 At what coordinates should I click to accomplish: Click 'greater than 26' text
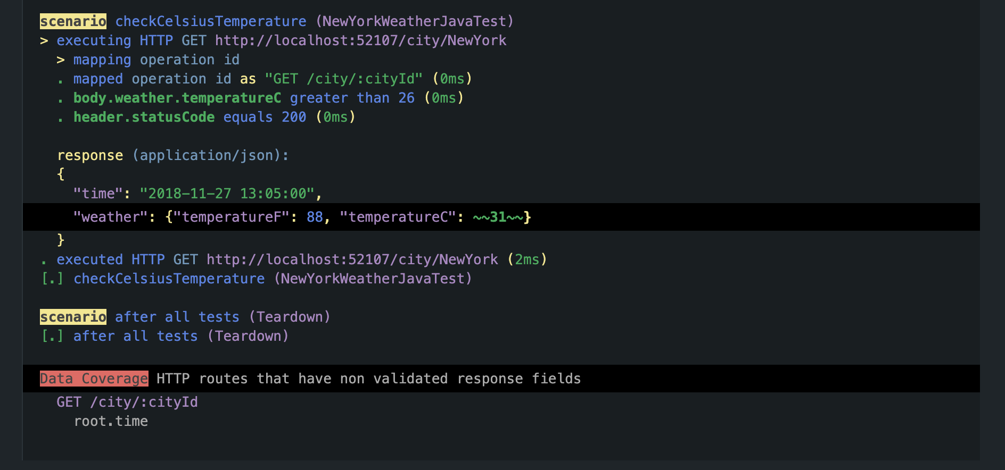coord(352,98)
